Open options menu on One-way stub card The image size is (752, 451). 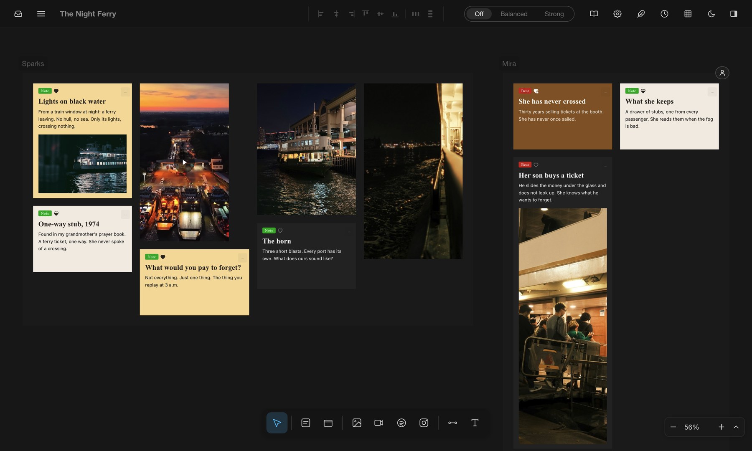(125, 214)
